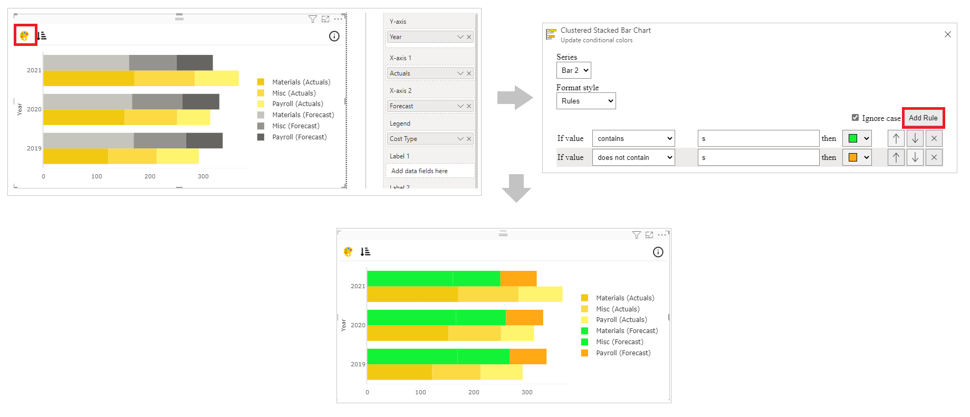This screenshot has width=970, height=417.
Task: Expand the Cost Type field dropdown chevron
Action: [460, 139]
